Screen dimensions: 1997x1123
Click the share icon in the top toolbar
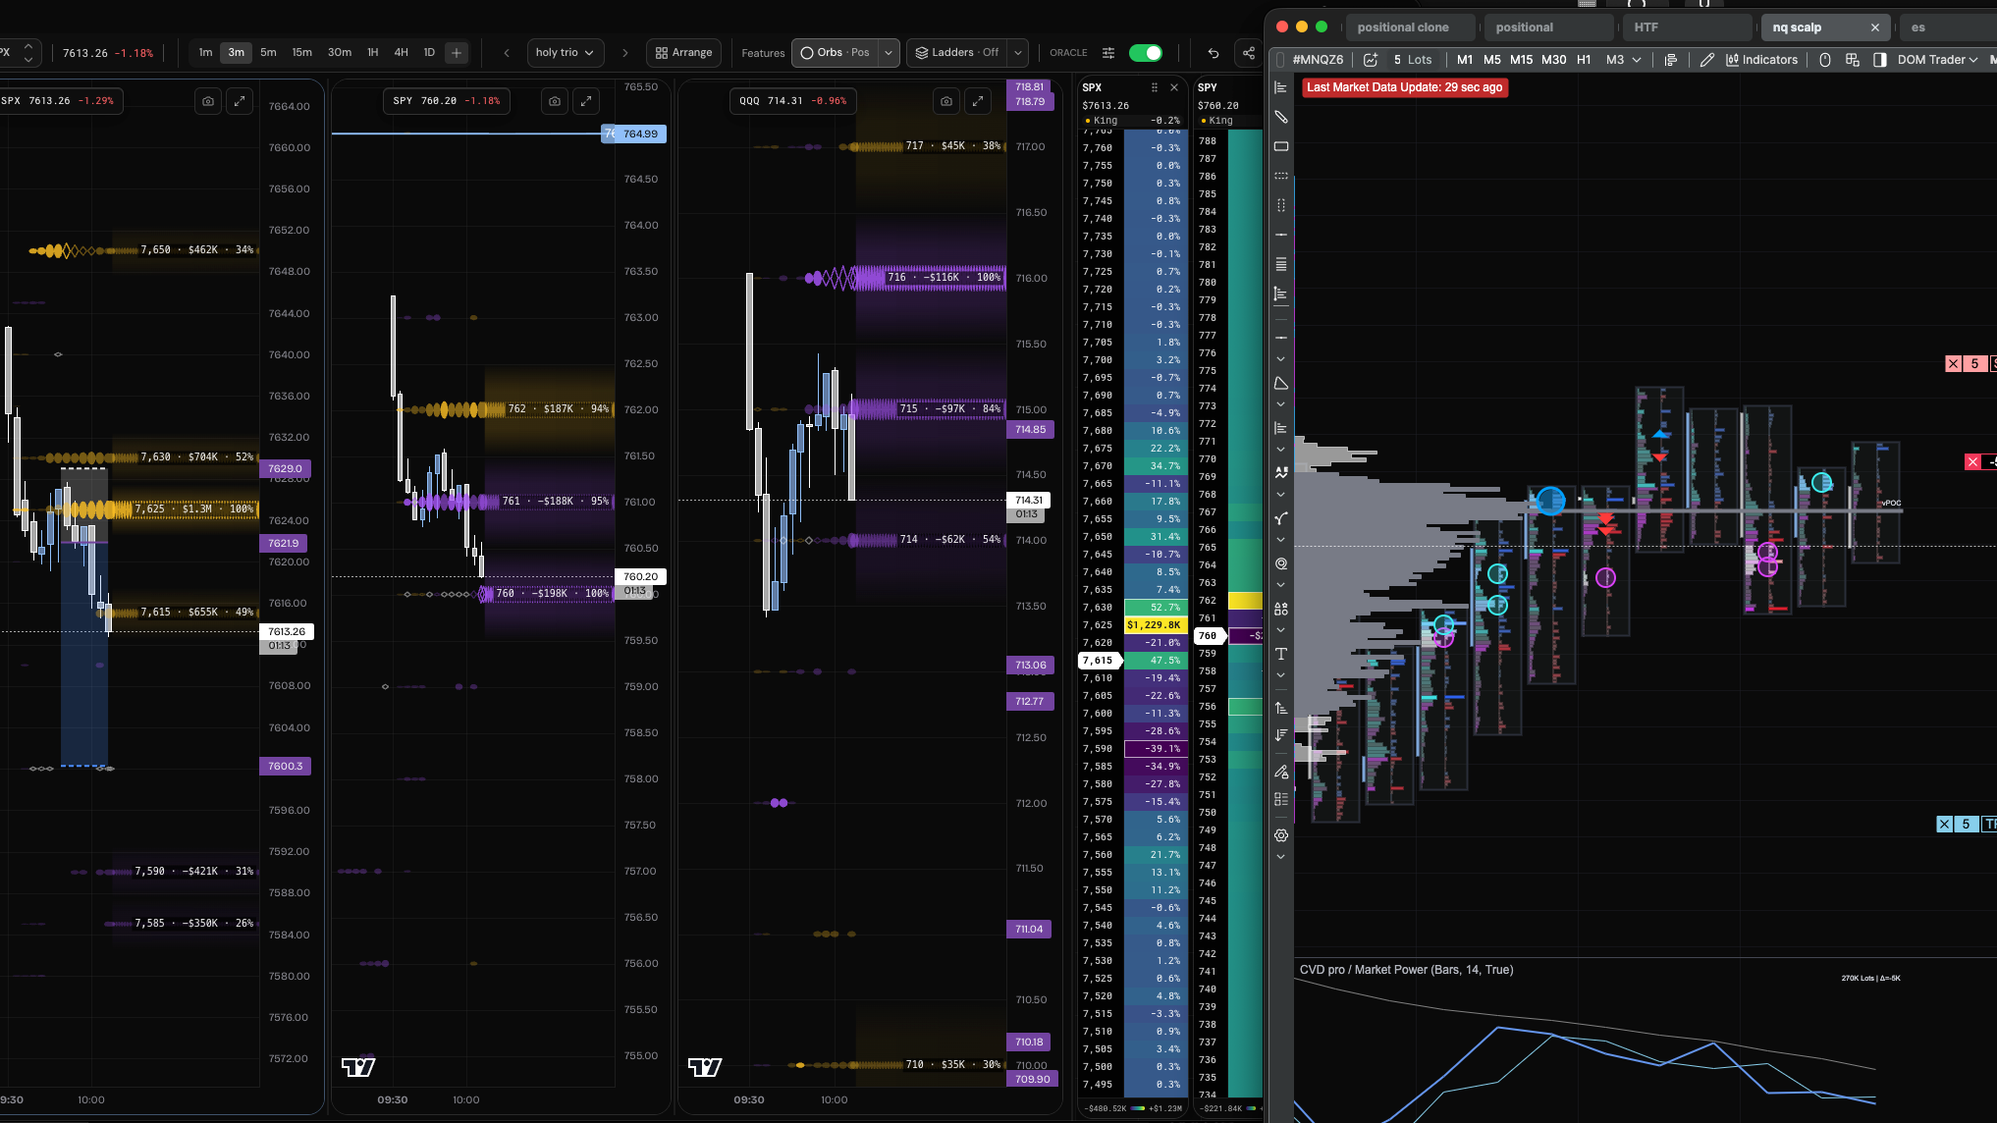point(1249,53)
